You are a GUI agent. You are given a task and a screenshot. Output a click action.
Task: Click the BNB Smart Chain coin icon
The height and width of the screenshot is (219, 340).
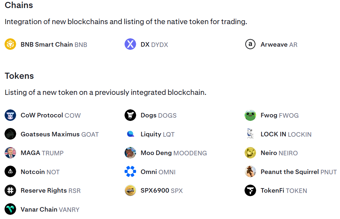click(x=10, y=44)
